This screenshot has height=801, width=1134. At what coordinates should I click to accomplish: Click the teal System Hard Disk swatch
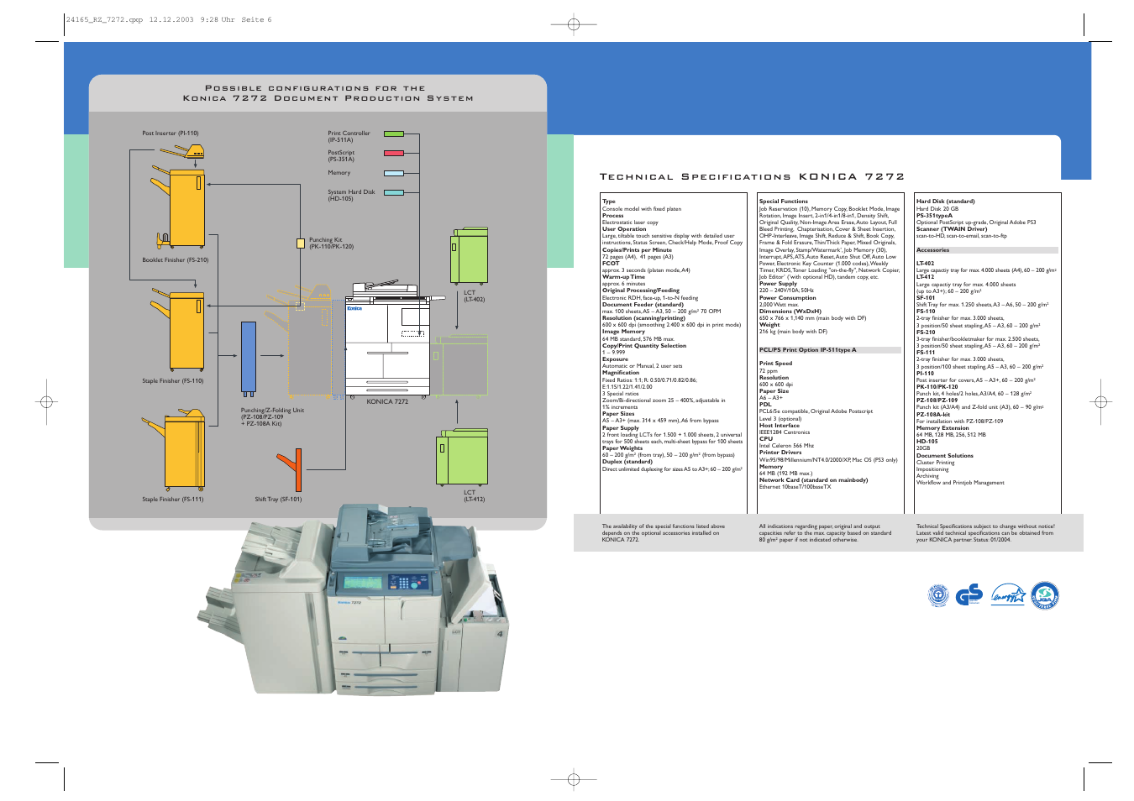[394, 192]
